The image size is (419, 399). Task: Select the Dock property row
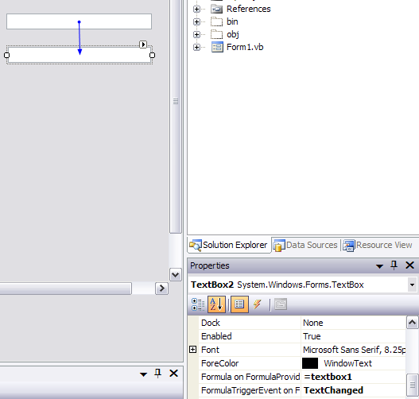(302, 323)
